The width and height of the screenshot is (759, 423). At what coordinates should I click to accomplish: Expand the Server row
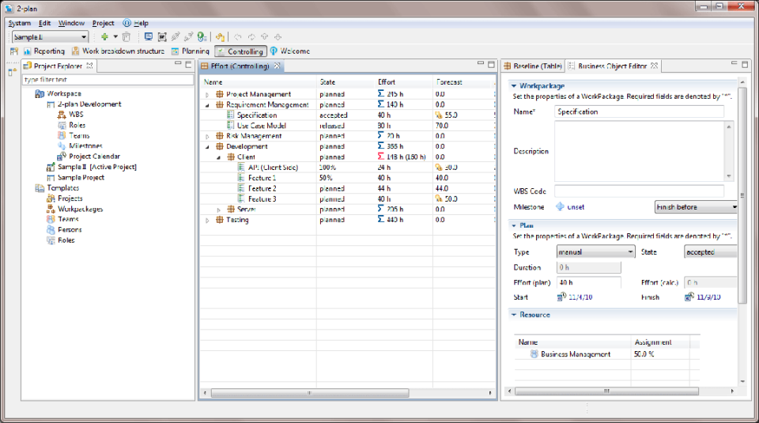point(218,210)
